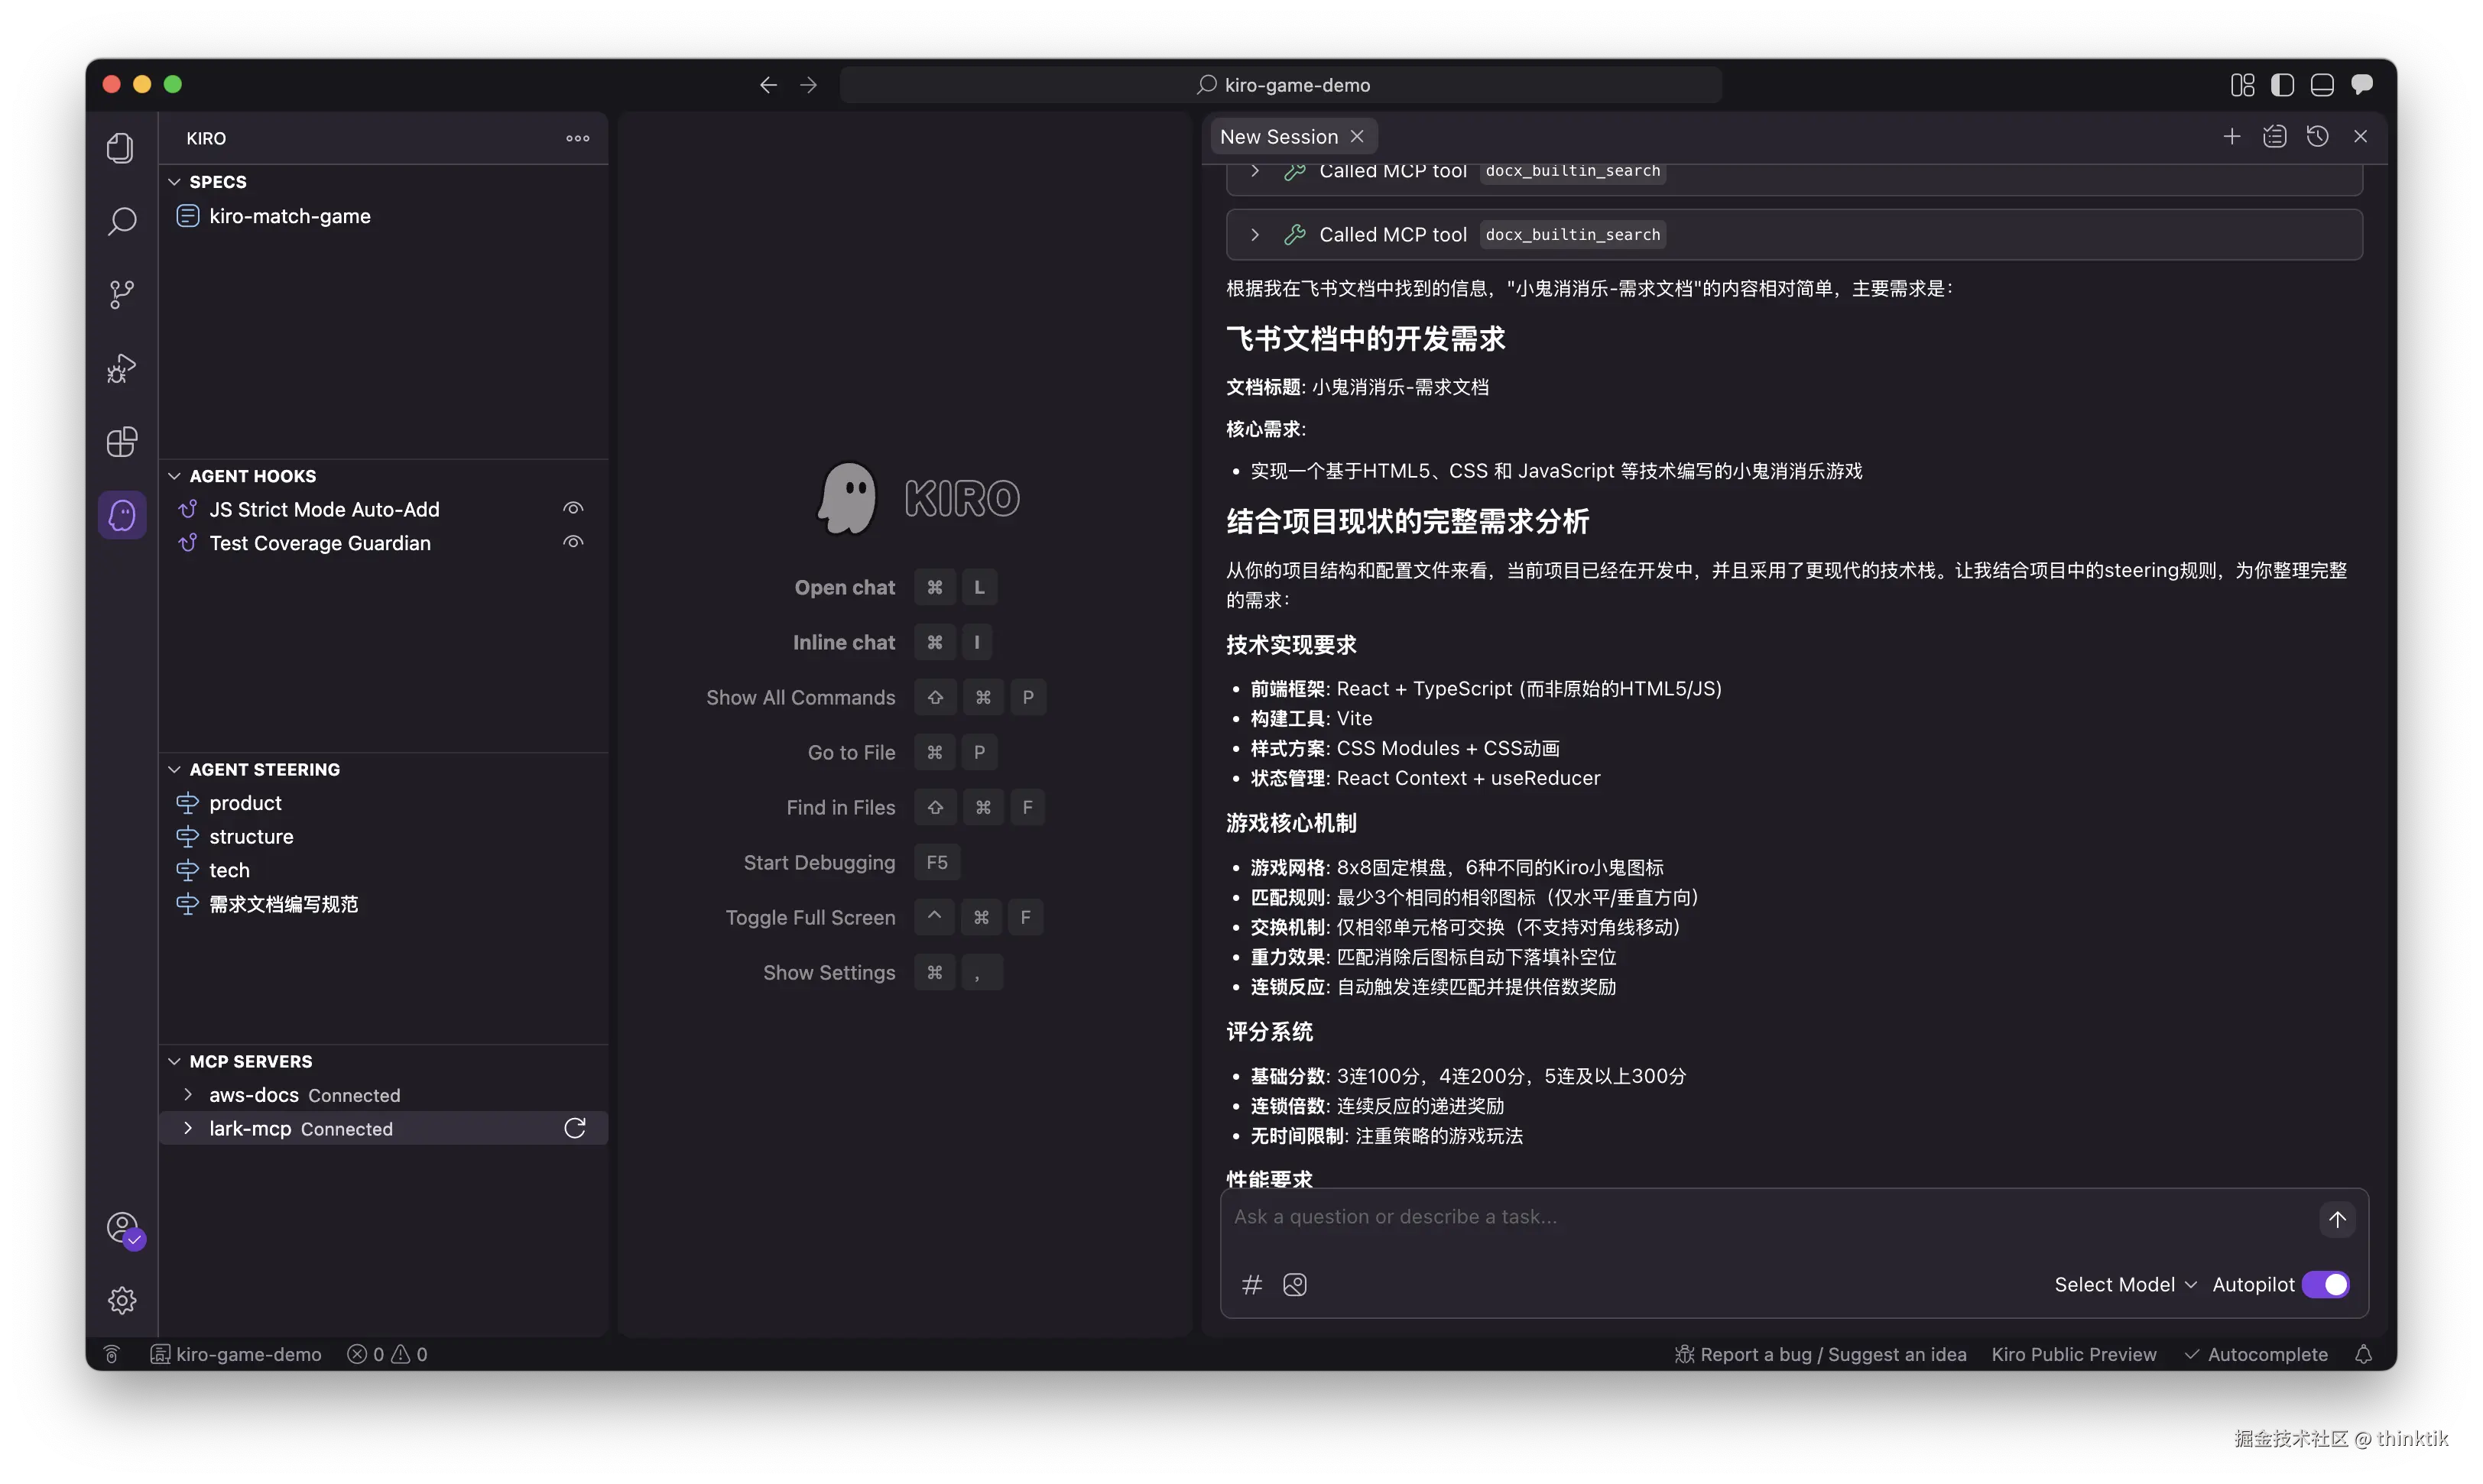This screenshot has width=2483, height=1484.
Task: Open the kiro-match-game spec
Action: (x=289, y=216)
